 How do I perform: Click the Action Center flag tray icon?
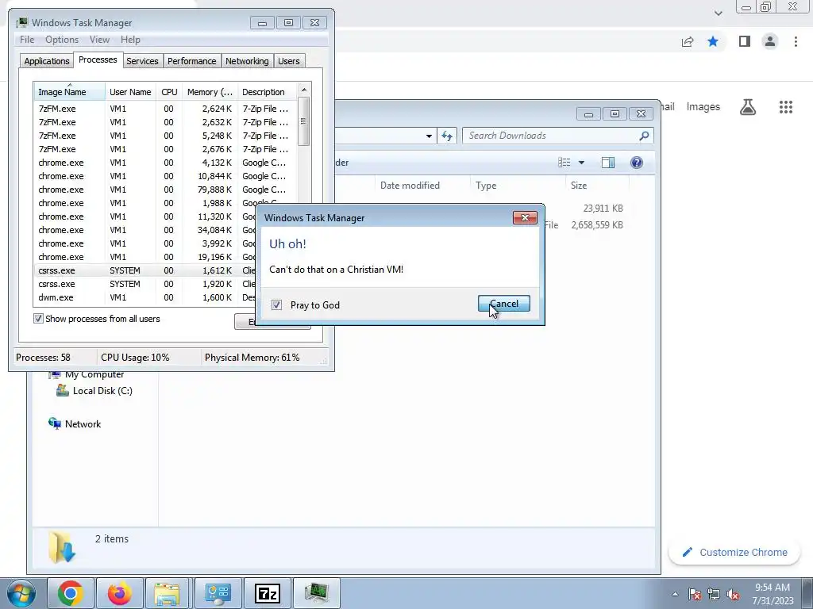pyautogui.click(x=694, y=594)
